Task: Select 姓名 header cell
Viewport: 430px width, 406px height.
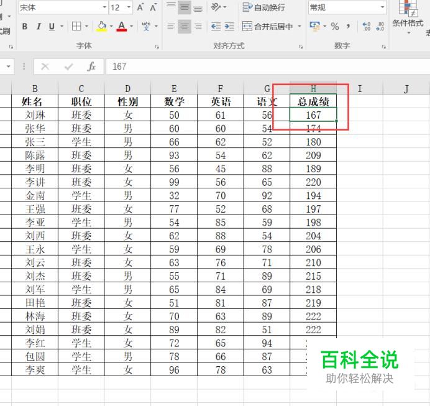Action: pos(35,101)
